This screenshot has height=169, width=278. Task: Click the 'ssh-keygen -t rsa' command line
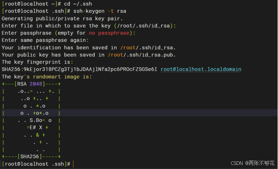[x=64, y=11]
